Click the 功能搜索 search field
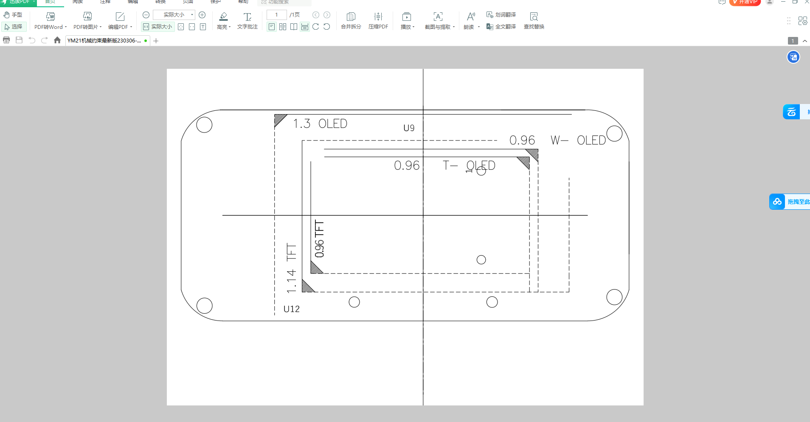 pos(284,2)
